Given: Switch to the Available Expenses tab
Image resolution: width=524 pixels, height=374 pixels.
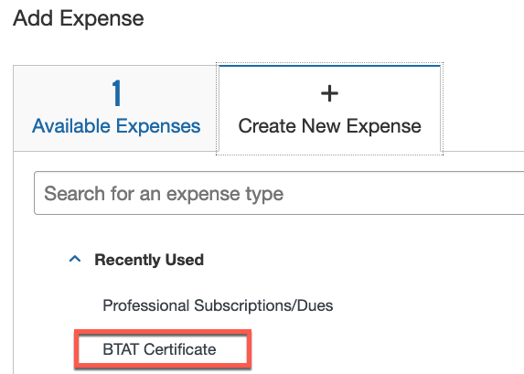Looking at the screenshot, I should [x=116, y=108].
